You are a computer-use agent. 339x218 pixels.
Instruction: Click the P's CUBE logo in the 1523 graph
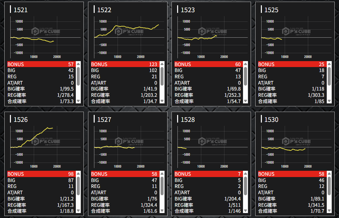click(213, 32)
